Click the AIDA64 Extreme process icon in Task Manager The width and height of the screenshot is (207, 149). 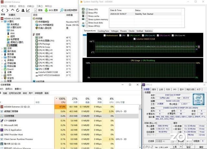(2, 107)
